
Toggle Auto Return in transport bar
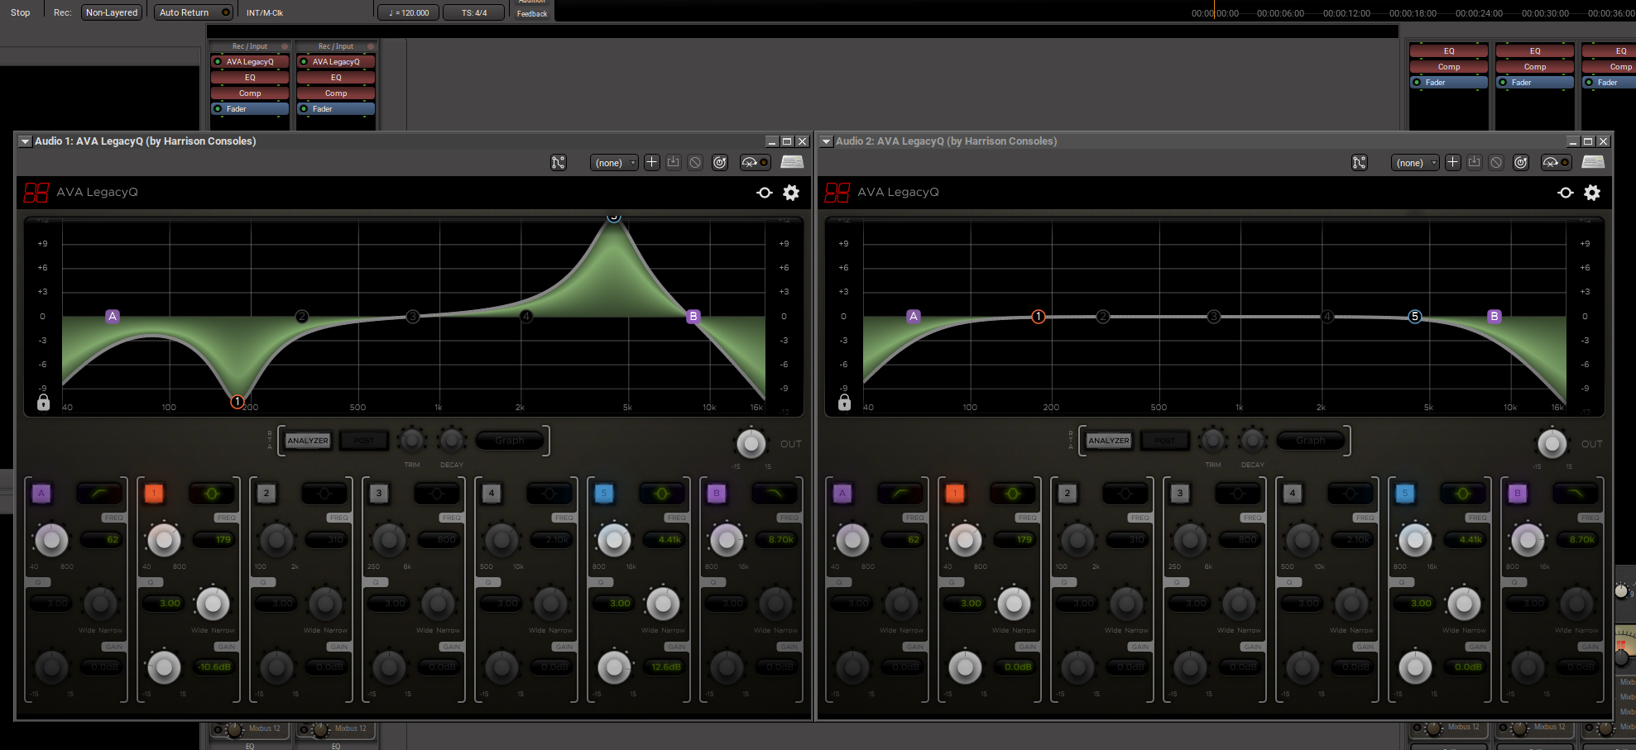[194, 12]
